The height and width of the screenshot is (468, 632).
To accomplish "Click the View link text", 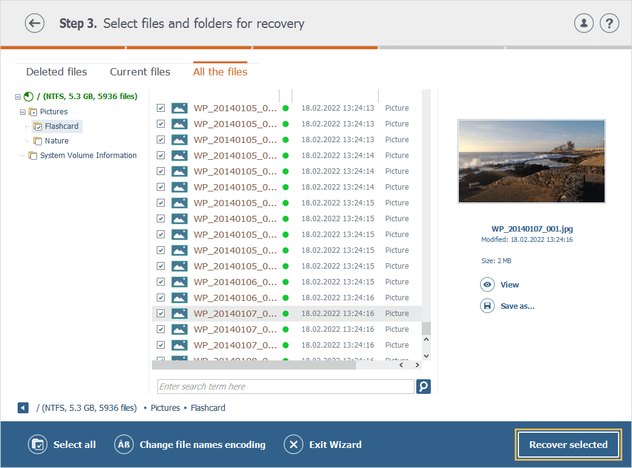I will pos(509,284).
